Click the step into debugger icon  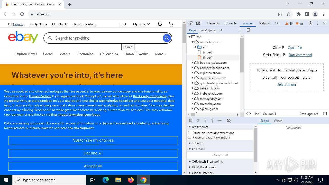pyautogui.click(x=205, y=121)
